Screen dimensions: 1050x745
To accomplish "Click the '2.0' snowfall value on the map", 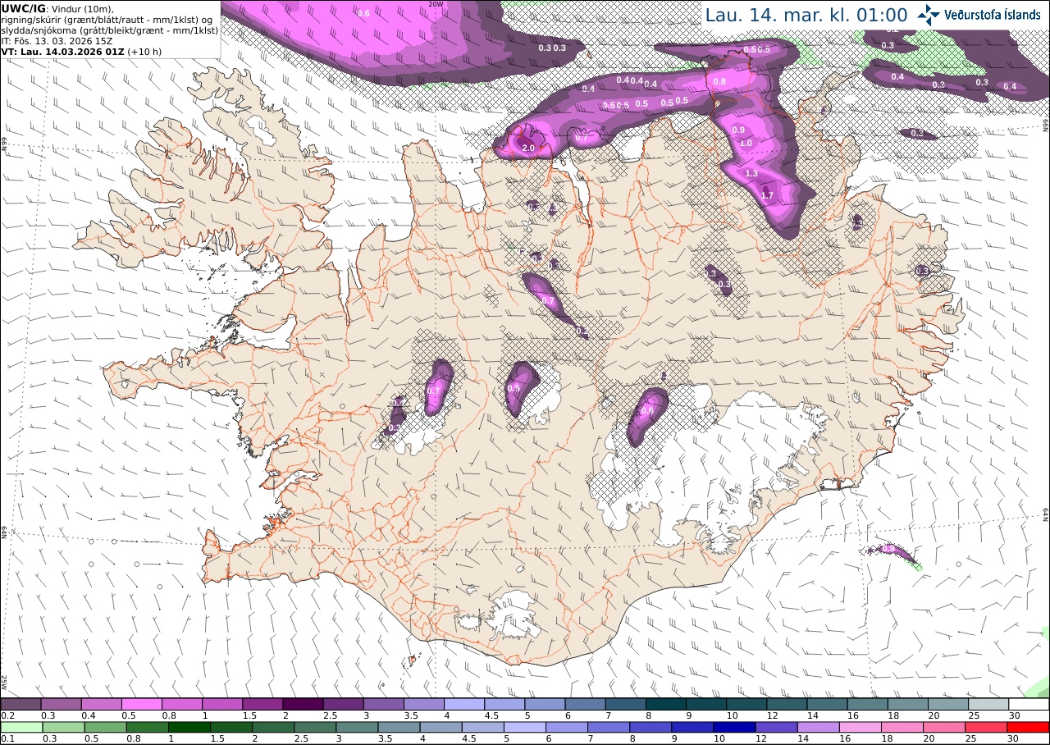I will pos(528,148).
